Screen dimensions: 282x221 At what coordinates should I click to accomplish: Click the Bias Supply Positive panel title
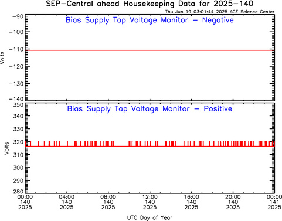[150, 109]
